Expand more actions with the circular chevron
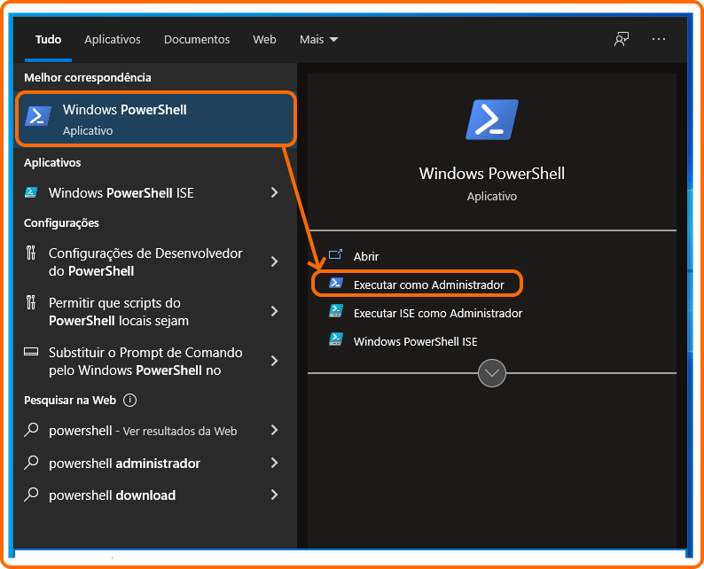Image resolution: width=704 pixels, height=569 pixels. (491, 373)
